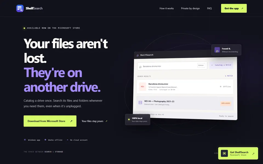The height and width of the screenshot is (164, 263).
Task: Click the SEARCH RESULTS heading
Action: click(144, 76)
